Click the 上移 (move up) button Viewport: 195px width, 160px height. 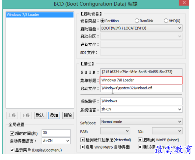(x=12, y=115)
